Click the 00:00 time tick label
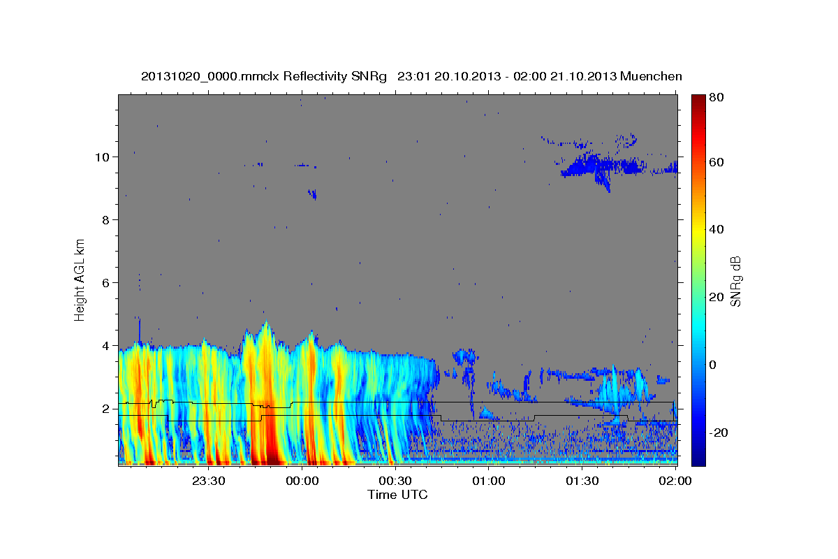 point(302,481)
